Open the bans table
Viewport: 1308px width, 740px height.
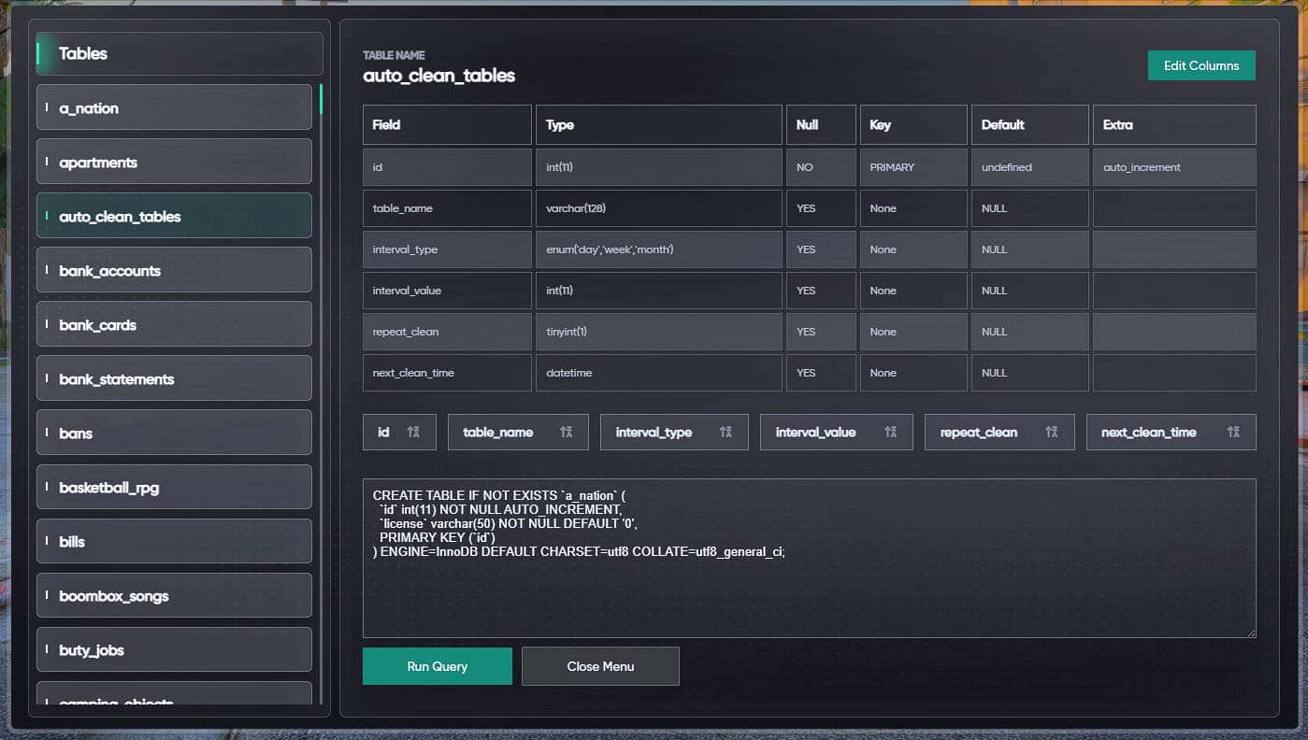[174, 432]
